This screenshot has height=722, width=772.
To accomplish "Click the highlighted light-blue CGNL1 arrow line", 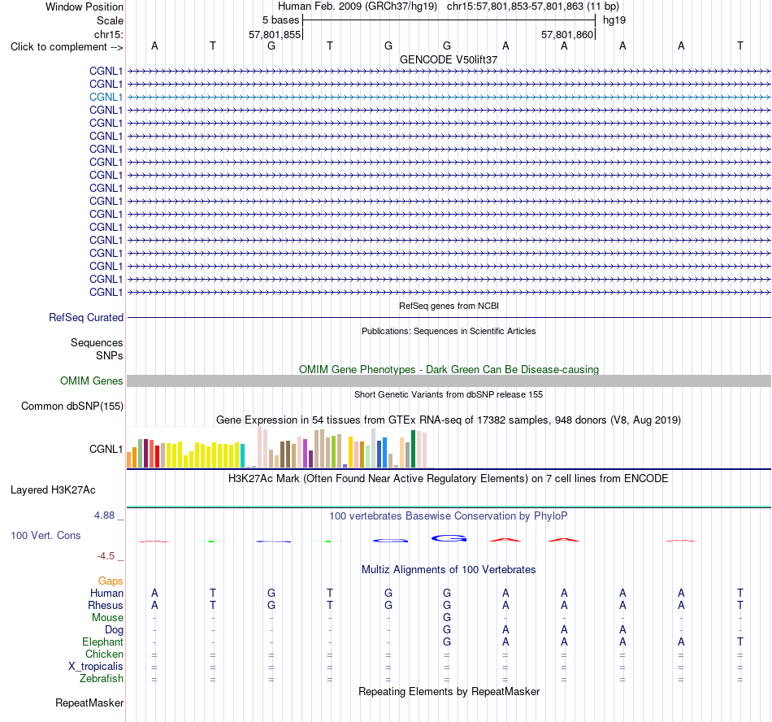I will (449, 97).
